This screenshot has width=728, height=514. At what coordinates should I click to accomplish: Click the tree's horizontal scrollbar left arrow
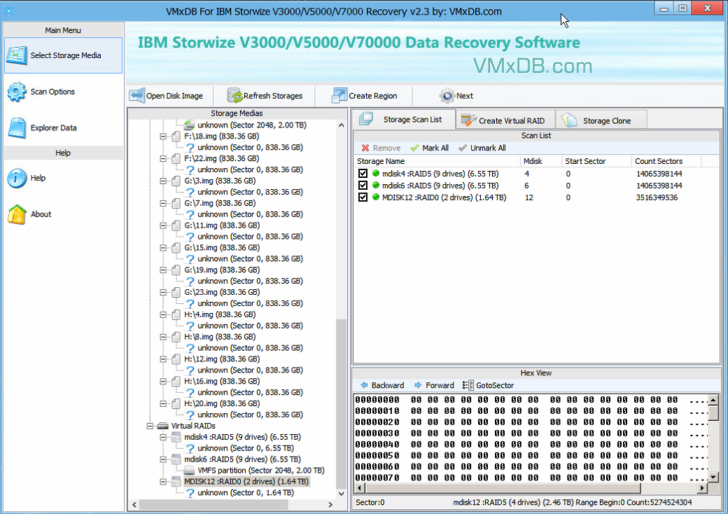click(x=134, y=504)
